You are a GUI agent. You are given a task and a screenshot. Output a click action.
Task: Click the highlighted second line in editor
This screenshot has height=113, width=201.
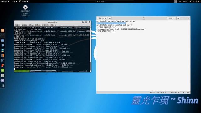[111, 23]
